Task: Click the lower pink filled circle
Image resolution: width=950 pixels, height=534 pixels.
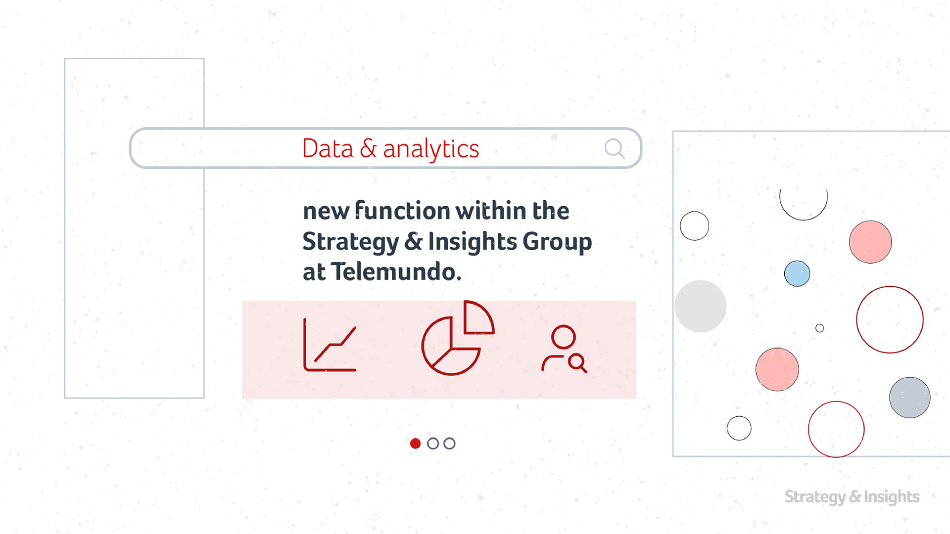Action: point(777,369)
